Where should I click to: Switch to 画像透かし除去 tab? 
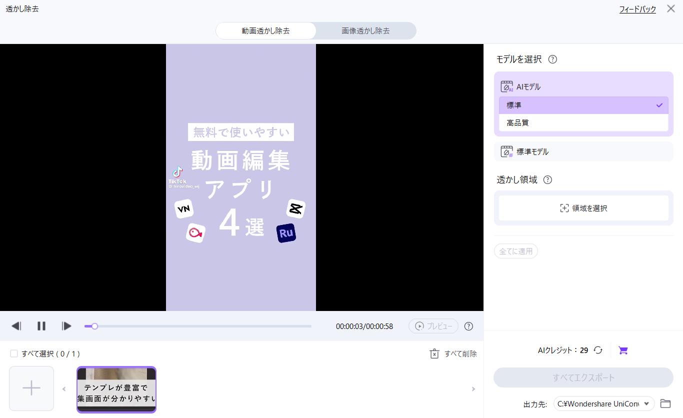(x=365, y=30)
